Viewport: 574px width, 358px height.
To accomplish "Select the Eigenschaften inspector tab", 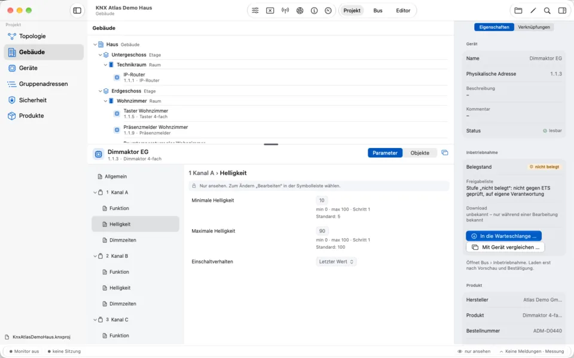I will 494,27.
